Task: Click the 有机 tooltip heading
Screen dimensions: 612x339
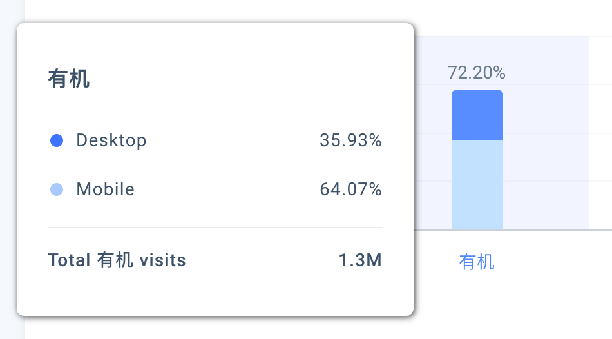Action: point(69,79)
